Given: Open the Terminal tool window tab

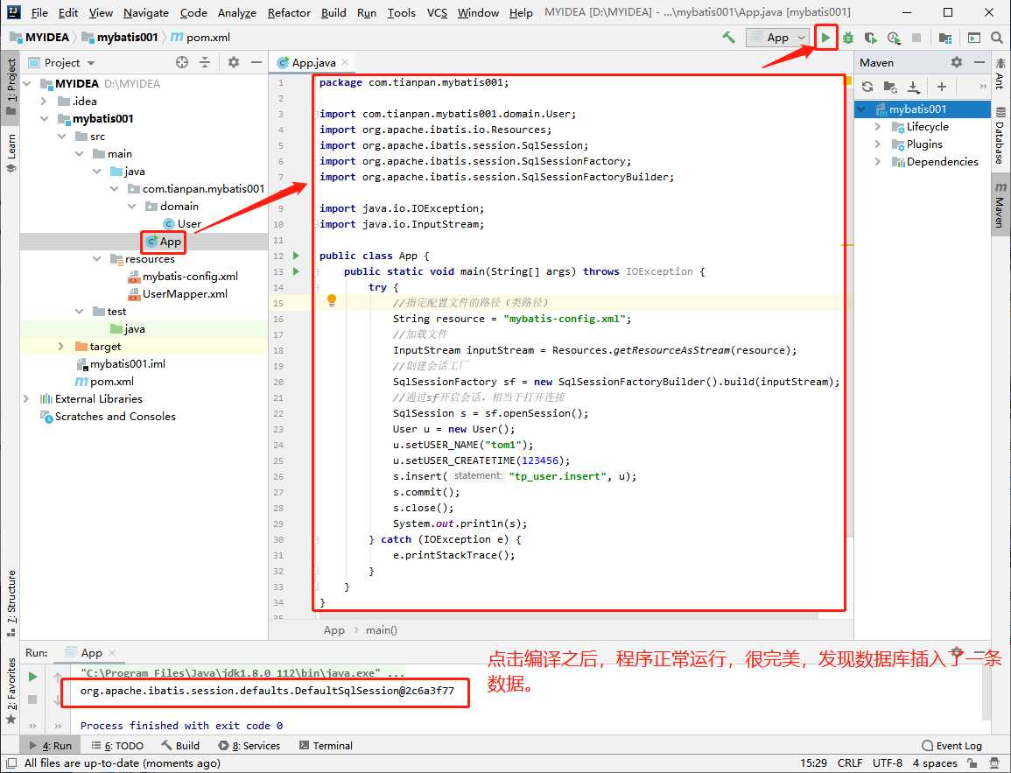Looking at the screenshot, I should 326,746.
